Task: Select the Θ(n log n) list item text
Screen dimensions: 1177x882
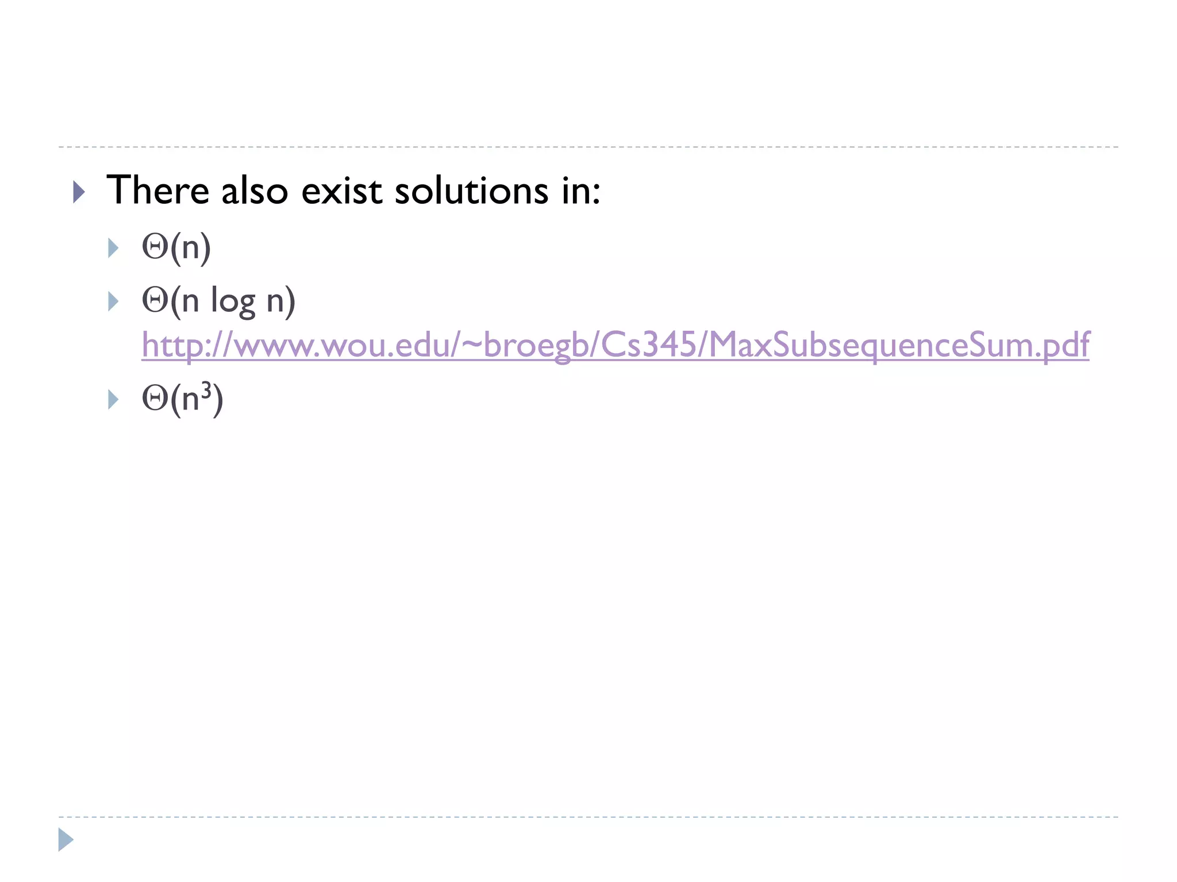Action: tap(218, 301)
